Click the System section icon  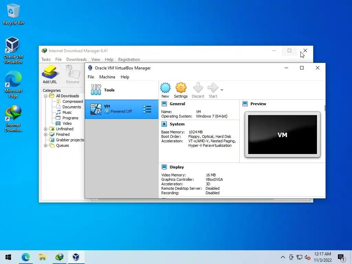[x=164, y=124]
